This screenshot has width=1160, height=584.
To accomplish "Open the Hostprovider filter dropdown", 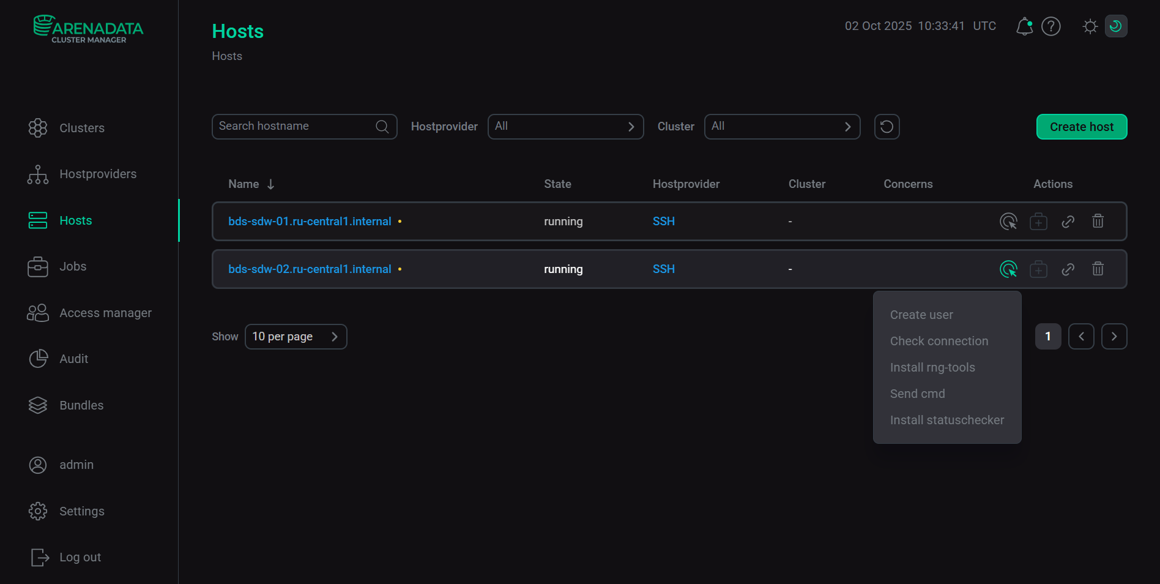I will click(565, 127).
